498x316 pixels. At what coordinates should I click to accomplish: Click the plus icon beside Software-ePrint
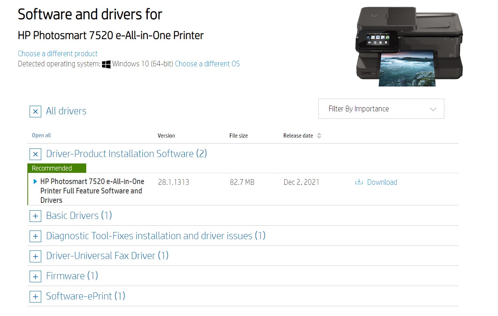pos(35,297)
